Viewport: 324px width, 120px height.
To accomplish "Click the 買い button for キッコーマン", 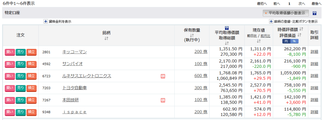I will point(10,52).
